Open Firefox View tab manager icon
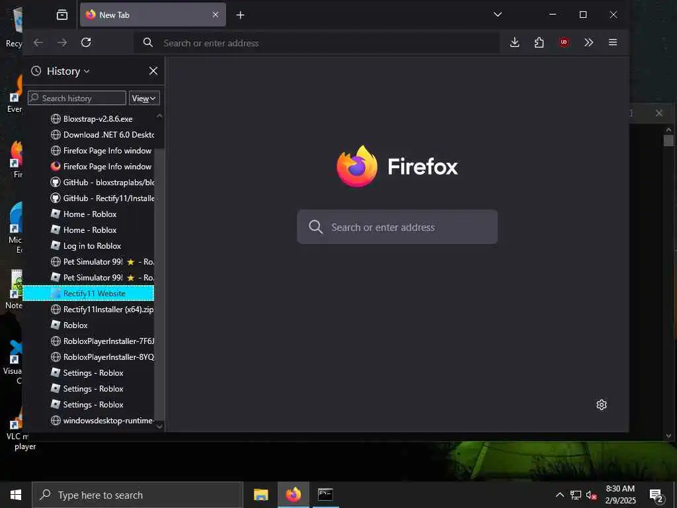The height and width of the screenshot is (508, 677). pos(62,15)
